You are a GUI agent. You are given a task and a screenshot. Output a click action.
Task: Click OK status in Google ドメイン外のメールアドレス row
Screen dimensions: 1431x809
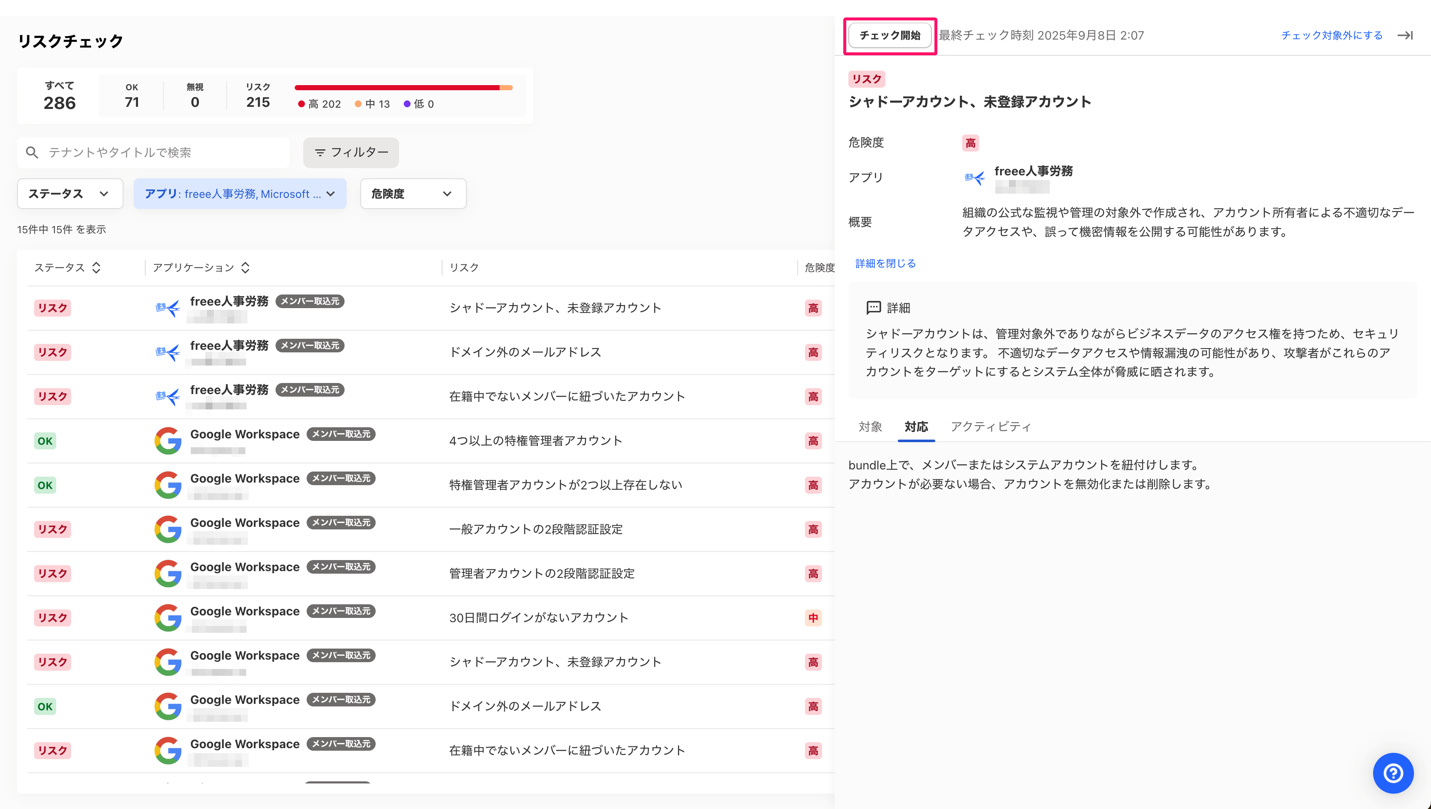coord(45,706)
